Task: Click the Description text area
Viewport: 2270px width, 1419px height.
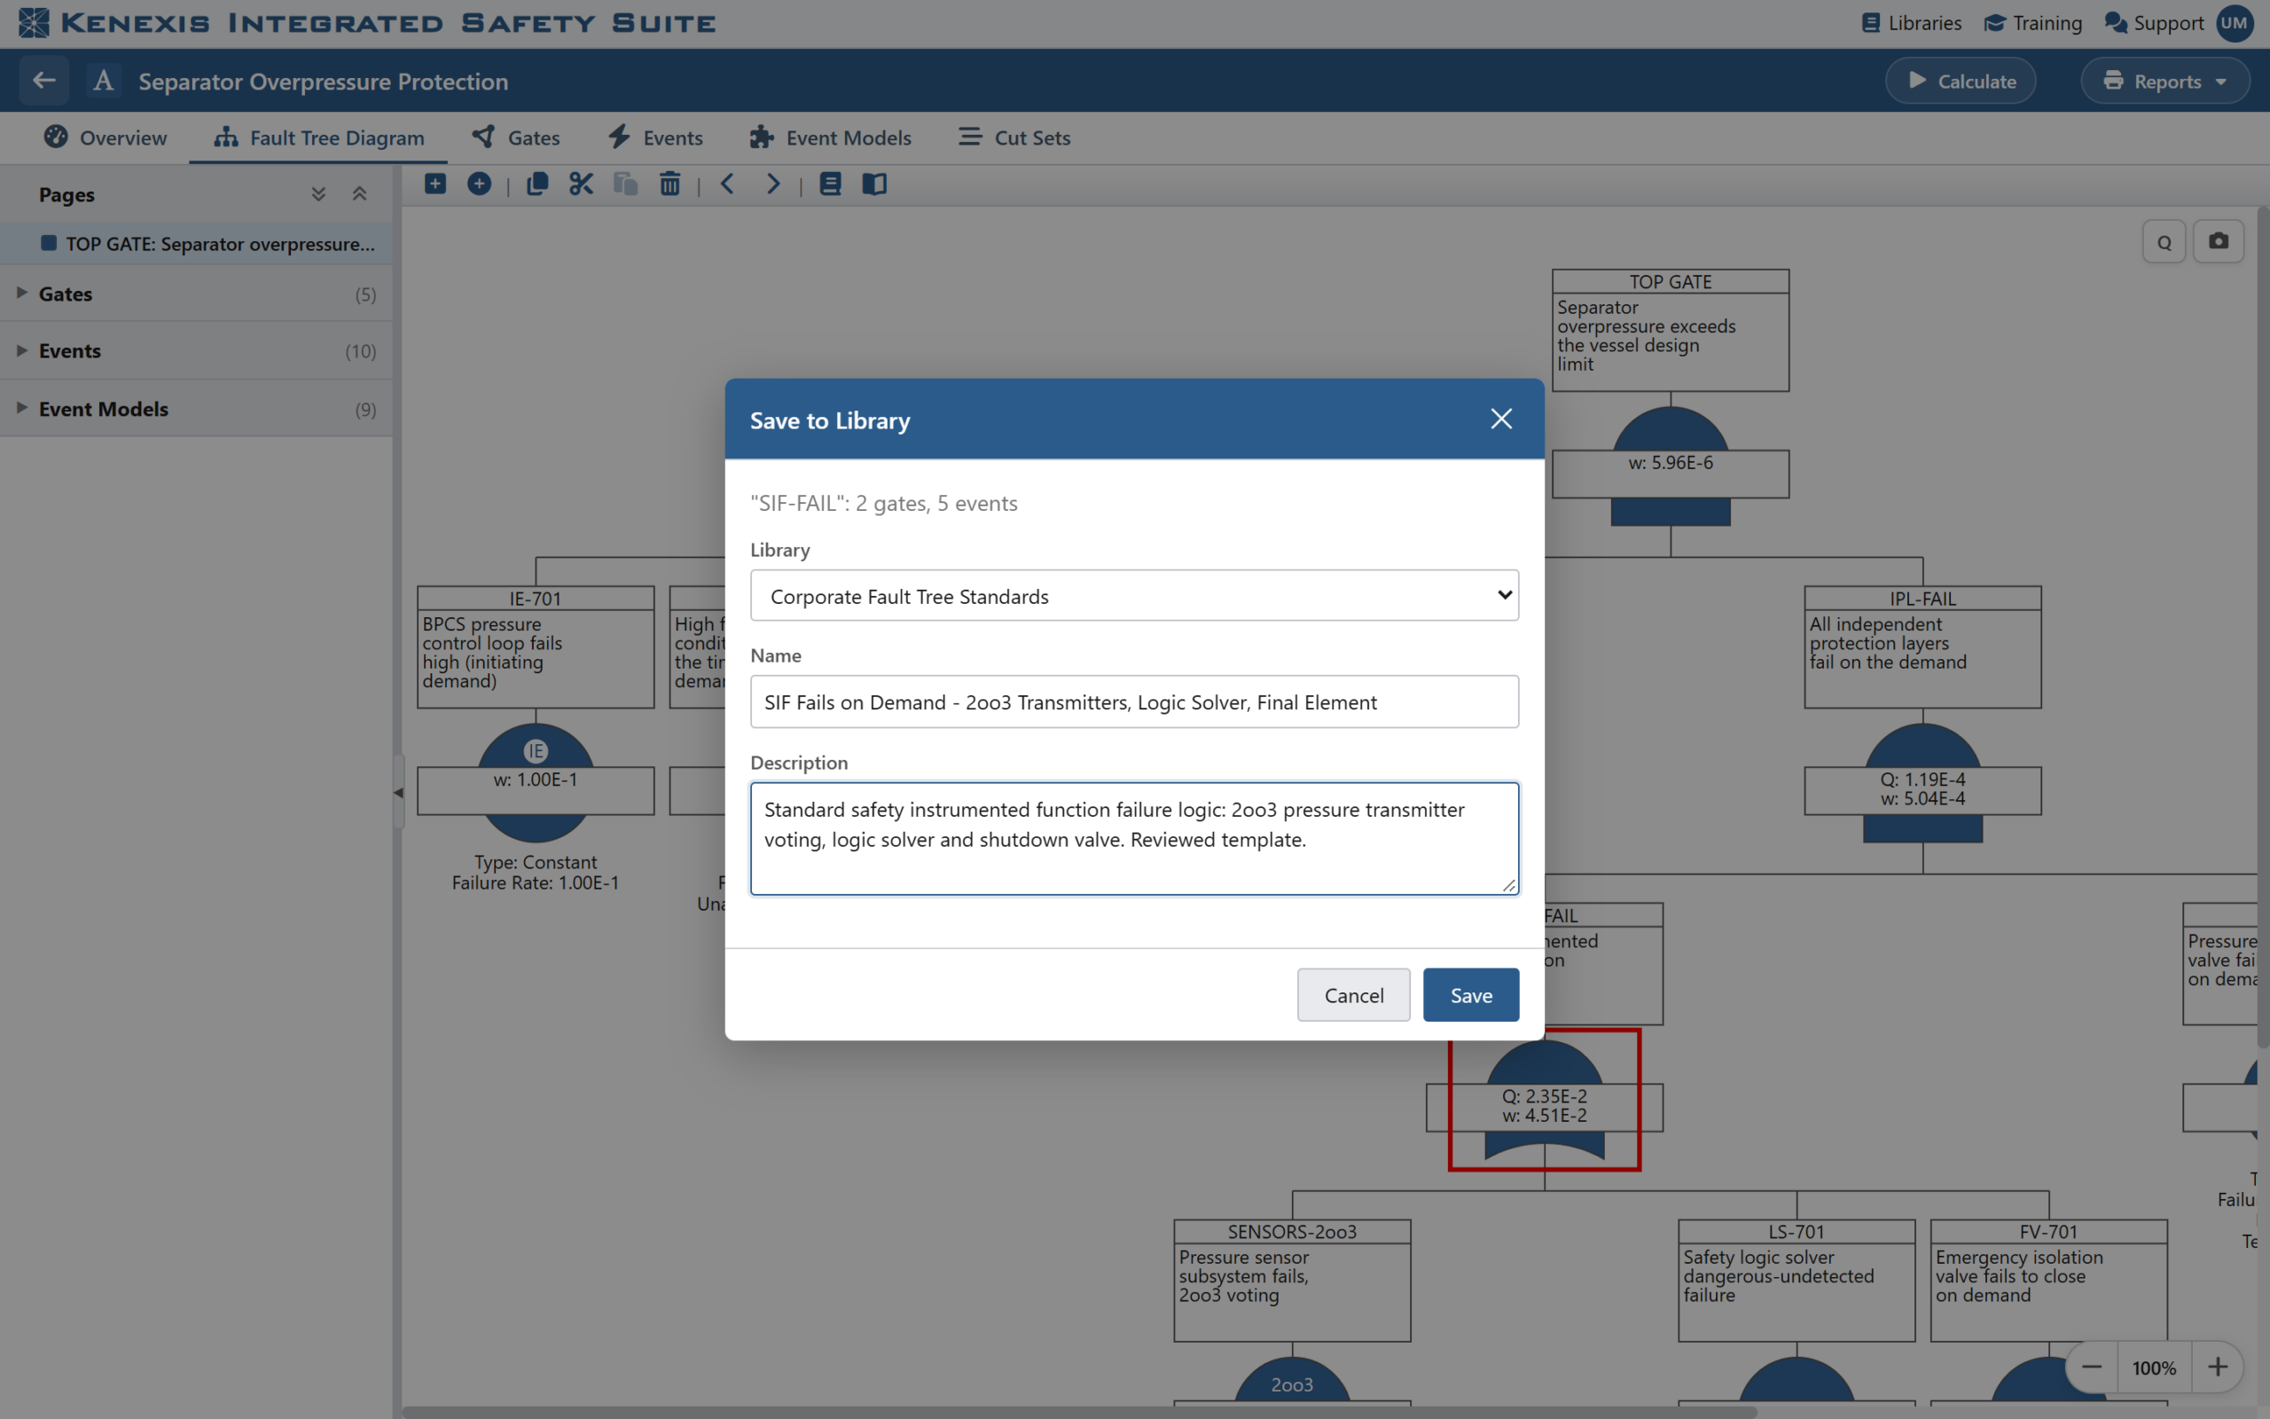Action: pos(1134,838)
